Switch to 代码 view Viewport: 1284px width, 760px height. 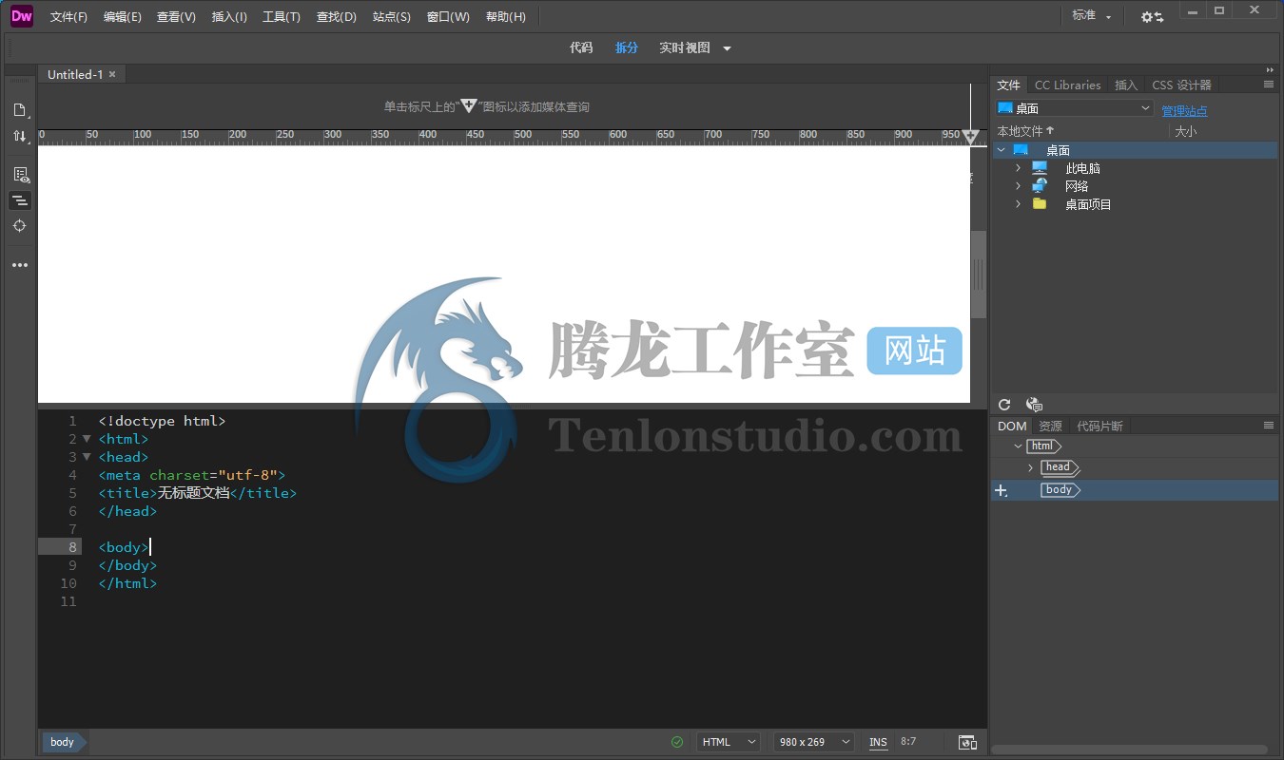coord(581,47)
